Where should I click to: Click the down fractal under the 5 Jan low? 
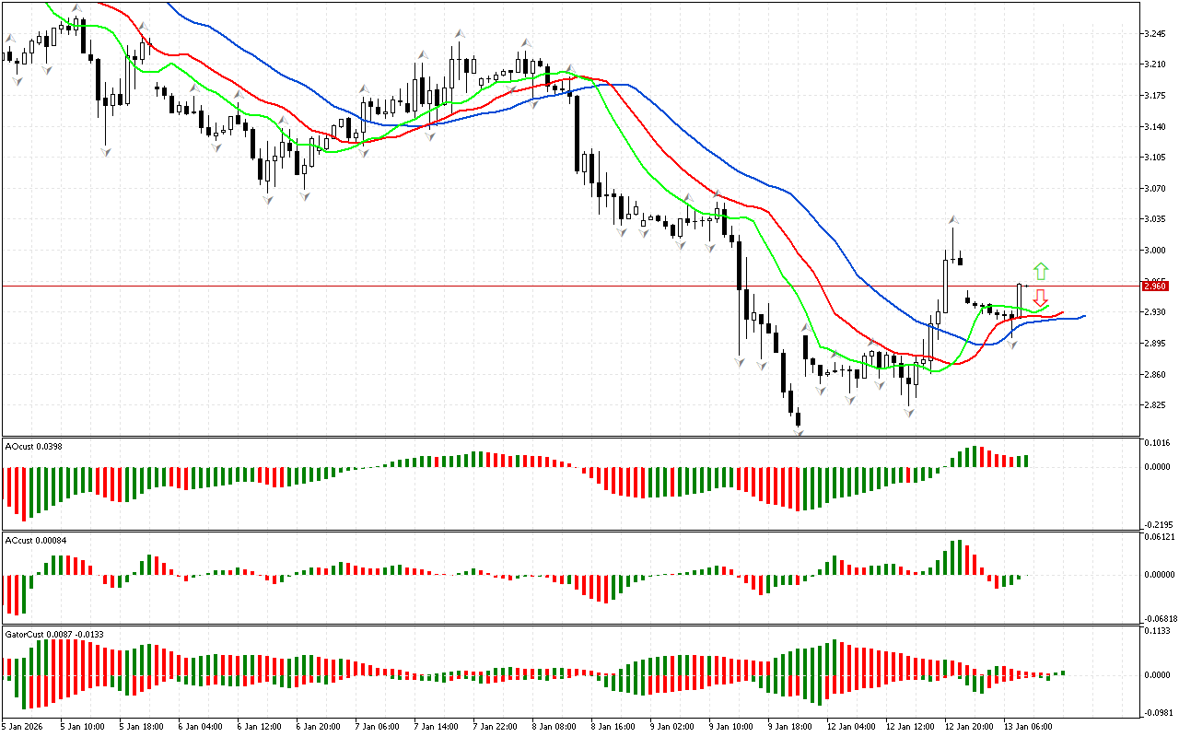(x=106, y=149)
